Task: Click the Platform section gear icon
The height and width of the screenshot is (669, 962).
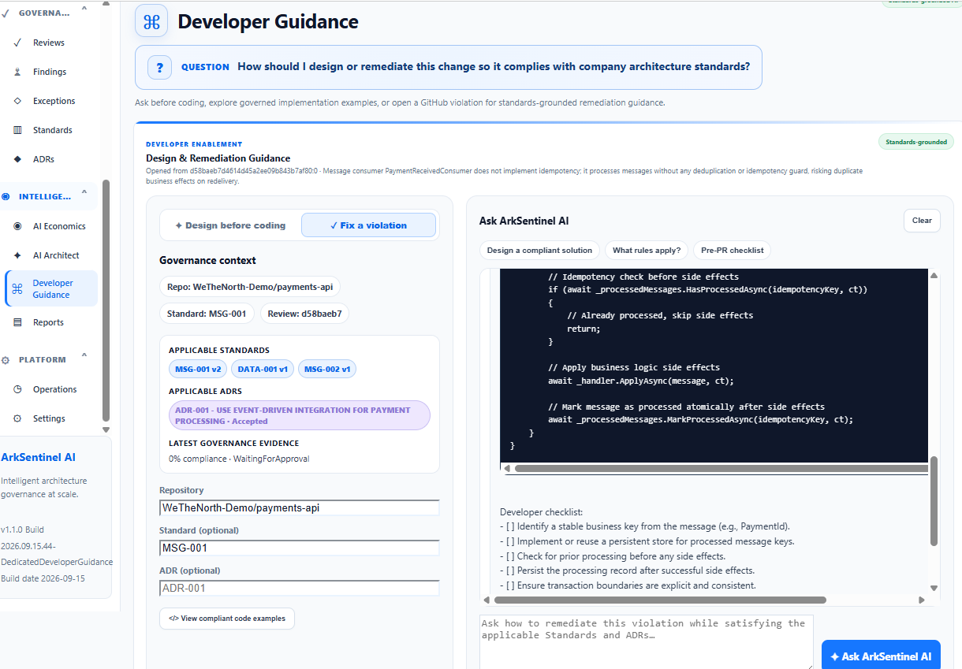Action: pyautogui.click(x=6, y=360)
